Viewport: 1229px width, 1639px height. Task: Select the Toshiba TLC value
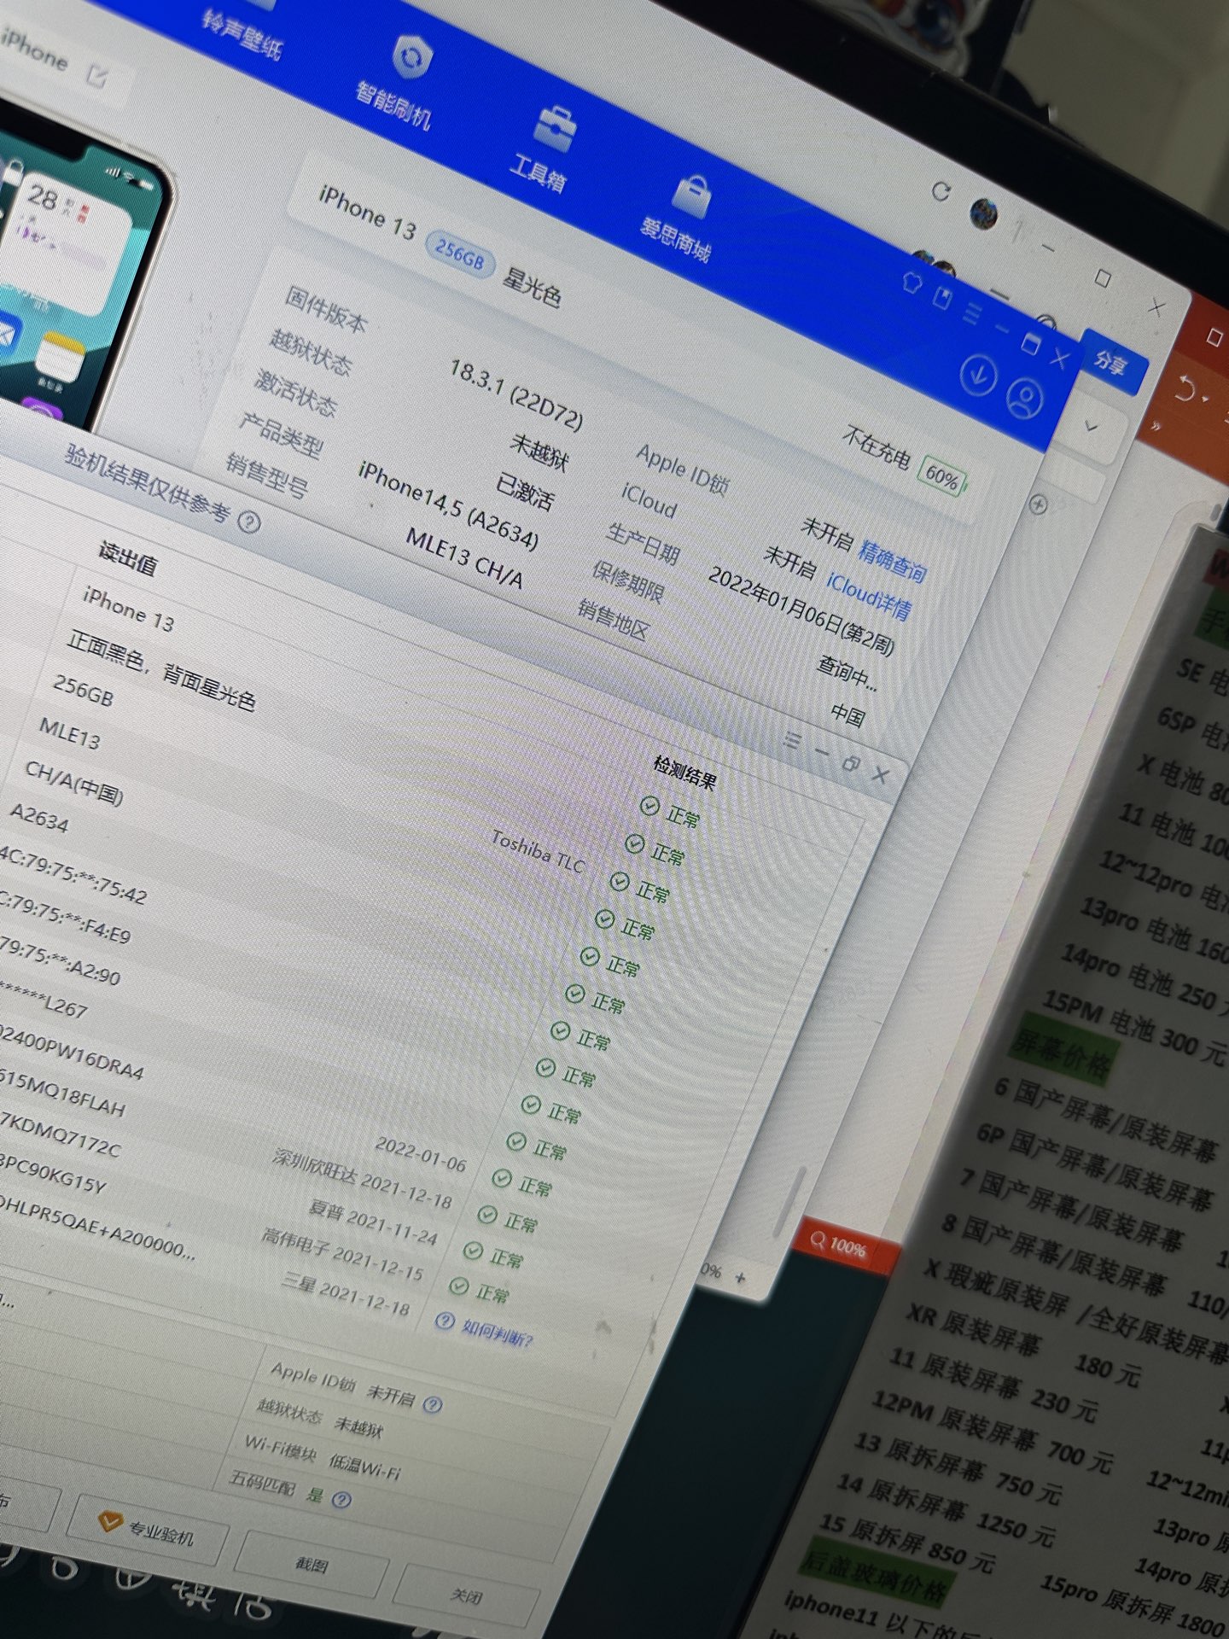[x=539, y=852]
